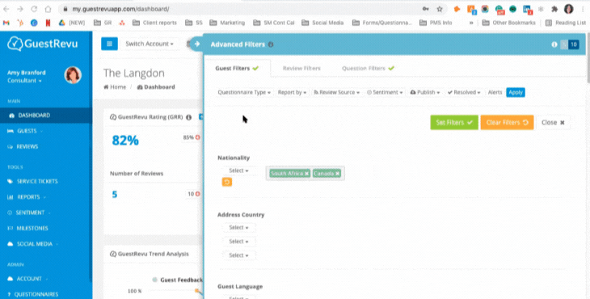Click the 82% rating value
This screenshot has height=299, width=590.
point(125,141)
